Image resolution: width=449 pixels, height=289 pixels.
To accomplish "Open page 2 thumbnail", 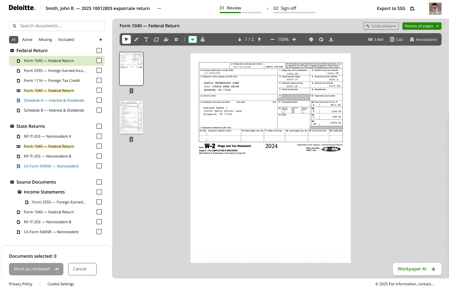I will 131,117.
